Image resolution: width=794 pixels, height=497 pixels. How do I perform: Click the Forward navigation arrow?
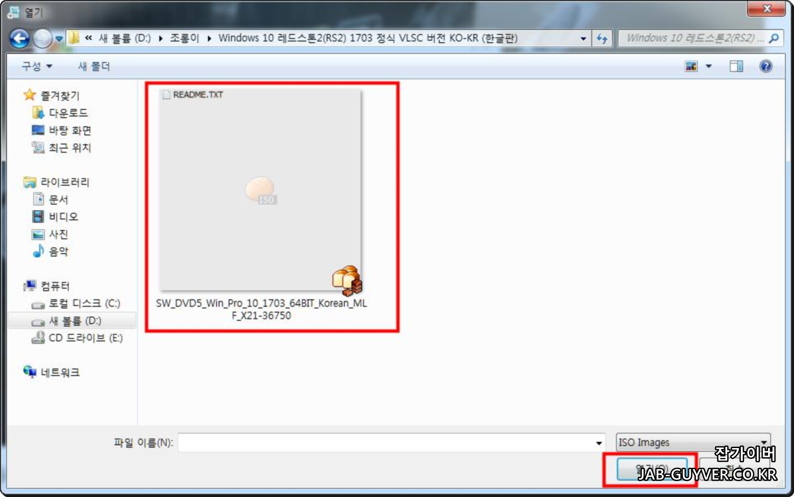42,39
